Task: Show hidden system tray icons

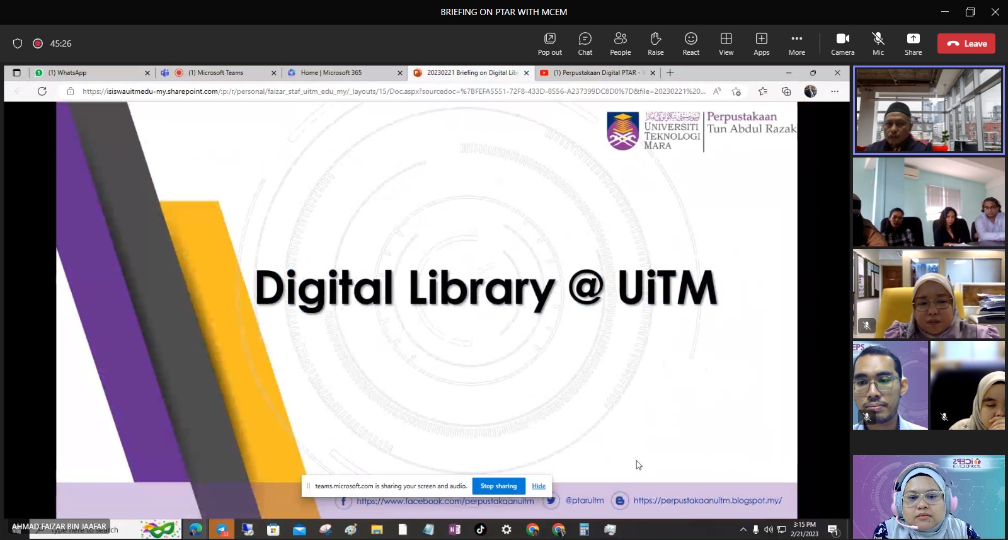Action: (743, 529)
